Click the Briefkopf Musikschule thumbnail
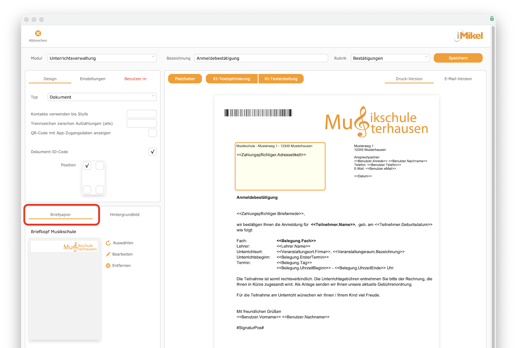Screen dimensions: 517x348 click(x=64, y=289)
